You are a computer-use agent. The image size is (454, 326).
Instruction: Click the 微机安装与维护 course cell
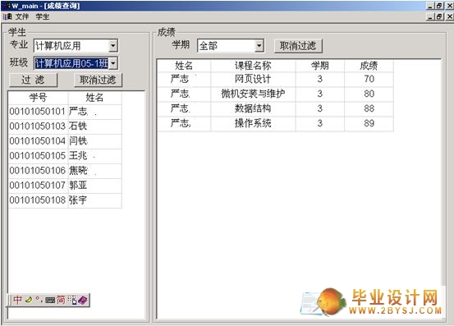[x=253, y=94]
